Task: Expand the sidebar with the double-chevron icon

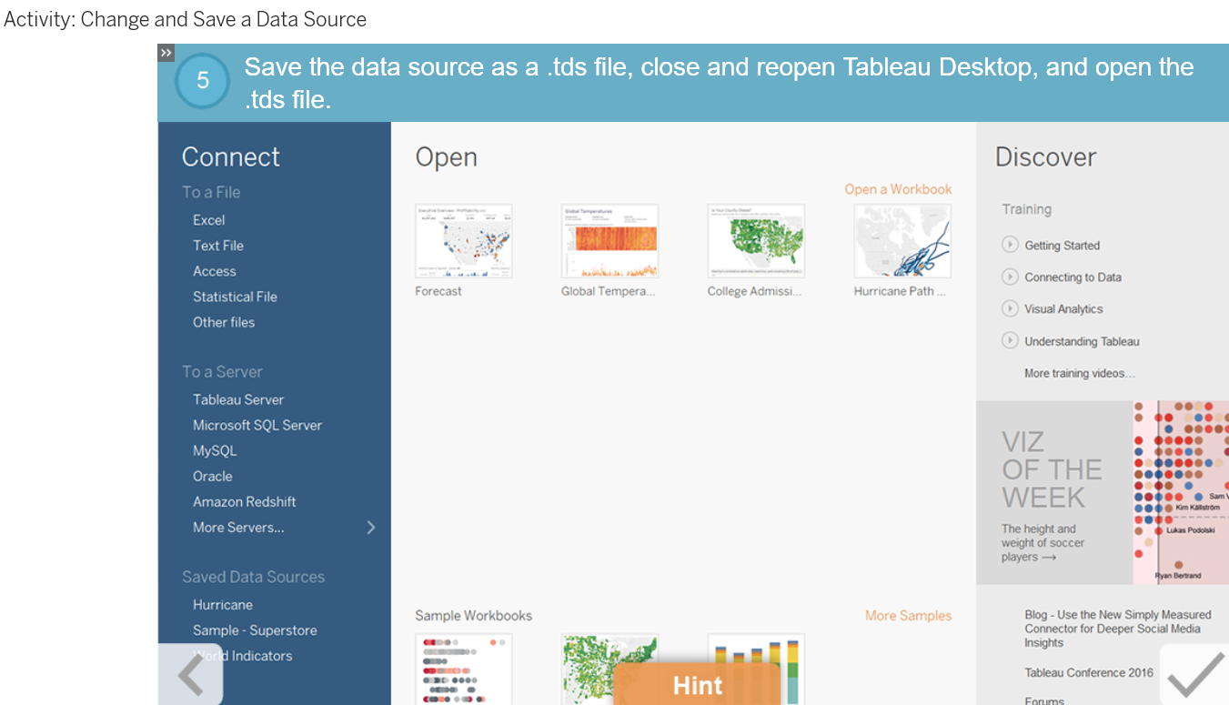Action: 166,53
